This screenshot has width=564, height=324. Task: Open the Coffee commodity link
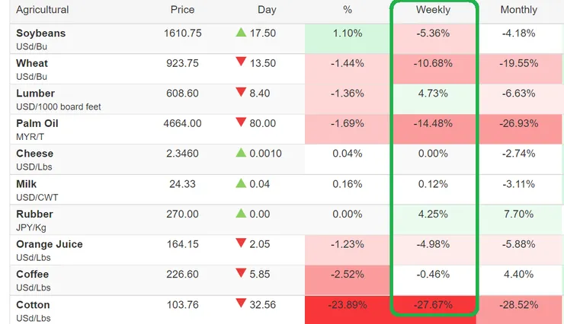(x=32, y=275)
